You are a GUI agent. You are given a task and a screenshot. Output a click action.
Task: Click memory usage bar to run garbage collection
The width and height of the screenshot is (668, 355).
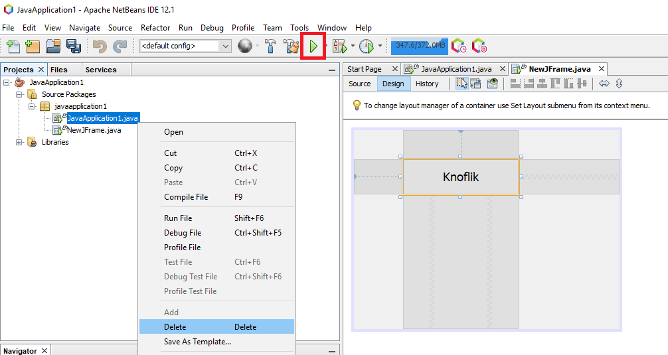(419, 46)
